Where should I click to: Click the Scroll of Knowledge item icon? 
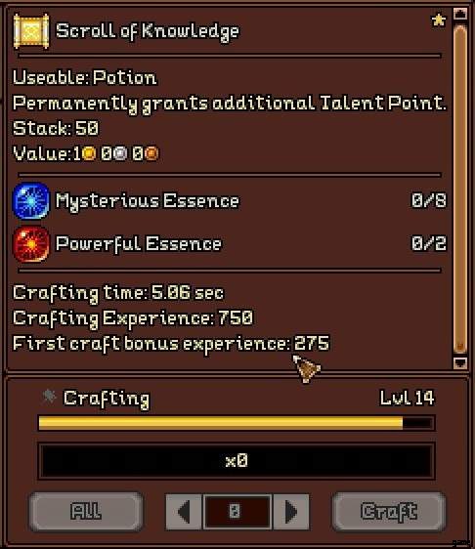coord(31,31)
